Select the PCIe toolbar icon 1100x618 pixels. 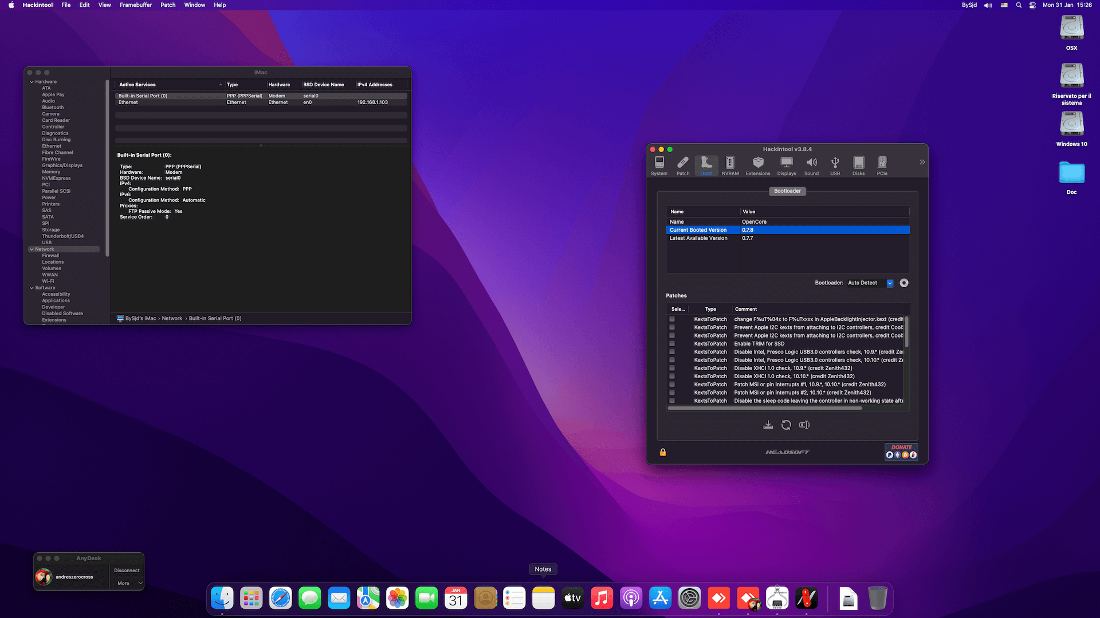tap(882, 166)
